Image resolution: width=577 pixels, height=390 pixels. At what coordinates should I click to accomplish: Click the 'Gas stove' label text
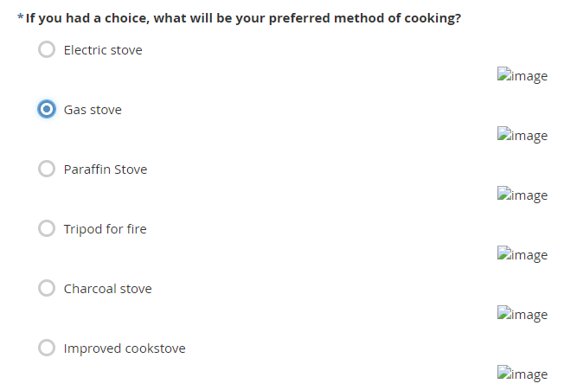pyautogui.click(x=93, y=110)
